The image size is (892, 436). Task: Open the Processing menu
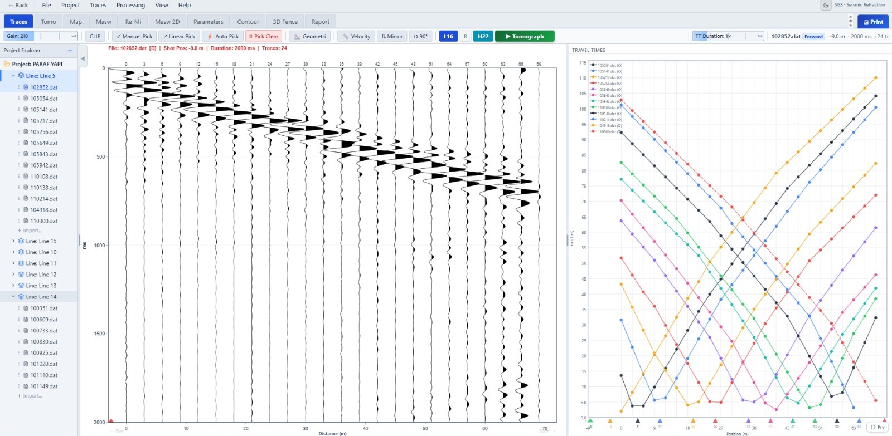pos(130,5)
